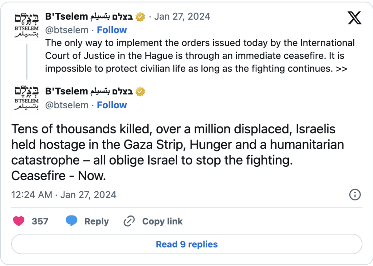Click the Reply text label

coord(97,221)
